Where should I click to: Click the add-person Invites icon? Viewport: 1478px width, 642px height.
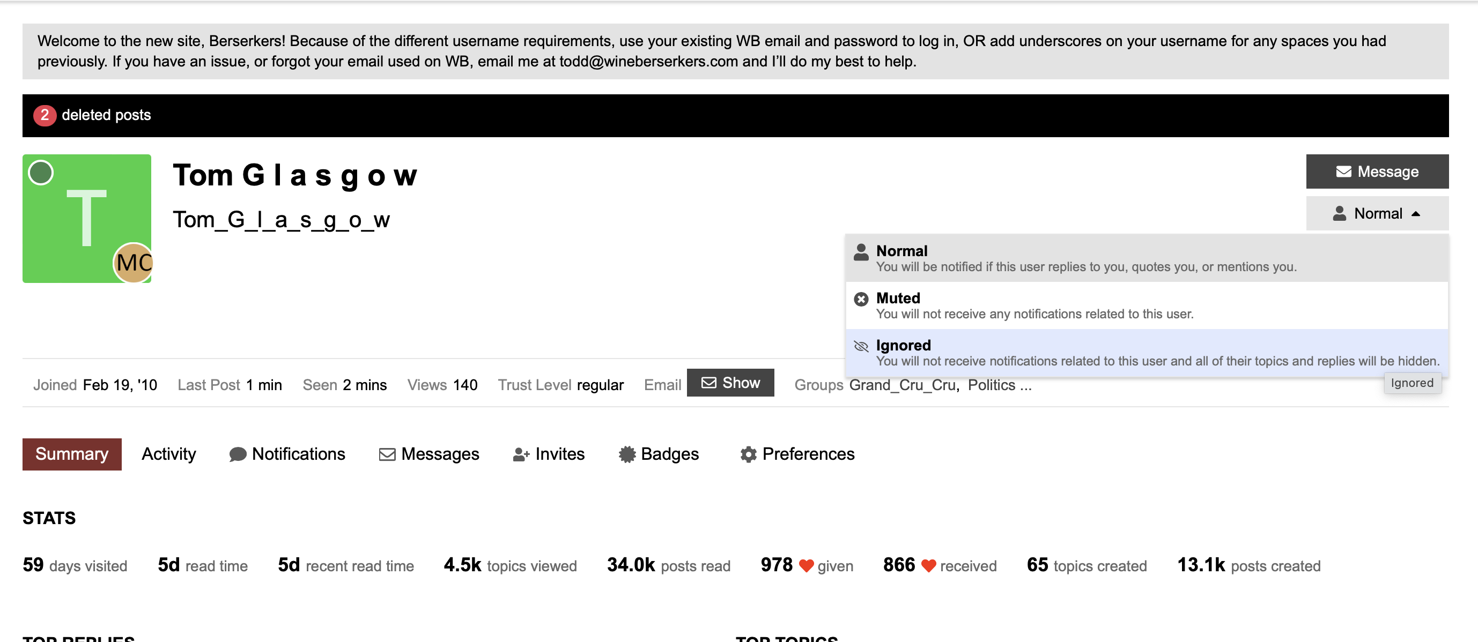click(x=521, y=454)
